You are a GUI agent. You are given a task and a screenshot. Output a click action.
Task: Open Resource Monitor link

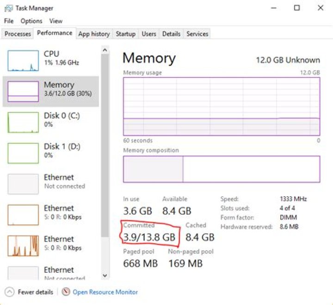pos(105,292)
